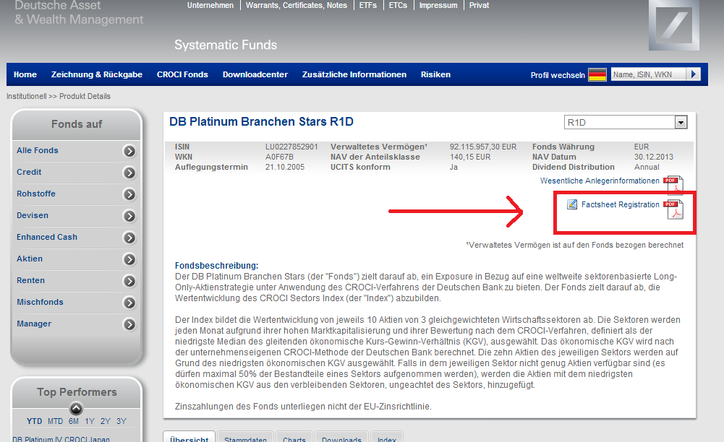Image resolution: width=724 pixels, height=442 pixels.
Task: Select 3Y performance period
Action: click(x=122, y=421)
